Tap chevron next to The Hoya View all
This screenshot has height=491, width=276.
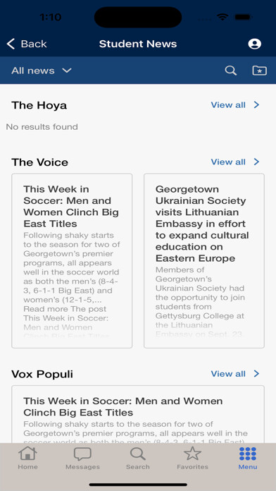(x=256, y=105)
